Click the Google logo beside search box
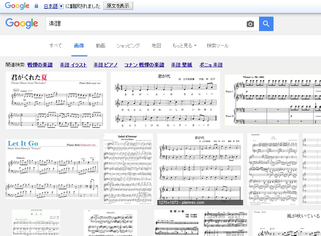 click(x=22, y=23)
